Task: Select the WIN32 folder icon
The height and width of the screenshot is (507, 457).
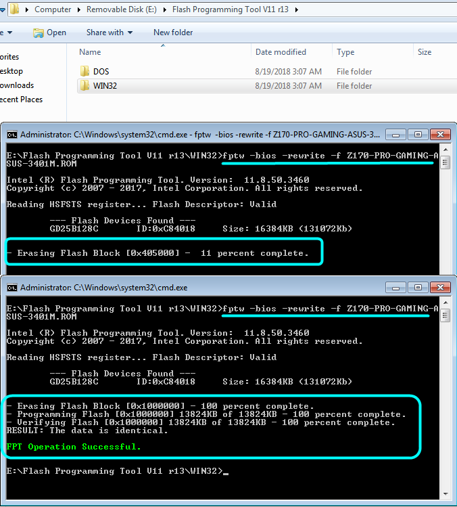Action: pos(85,86)
